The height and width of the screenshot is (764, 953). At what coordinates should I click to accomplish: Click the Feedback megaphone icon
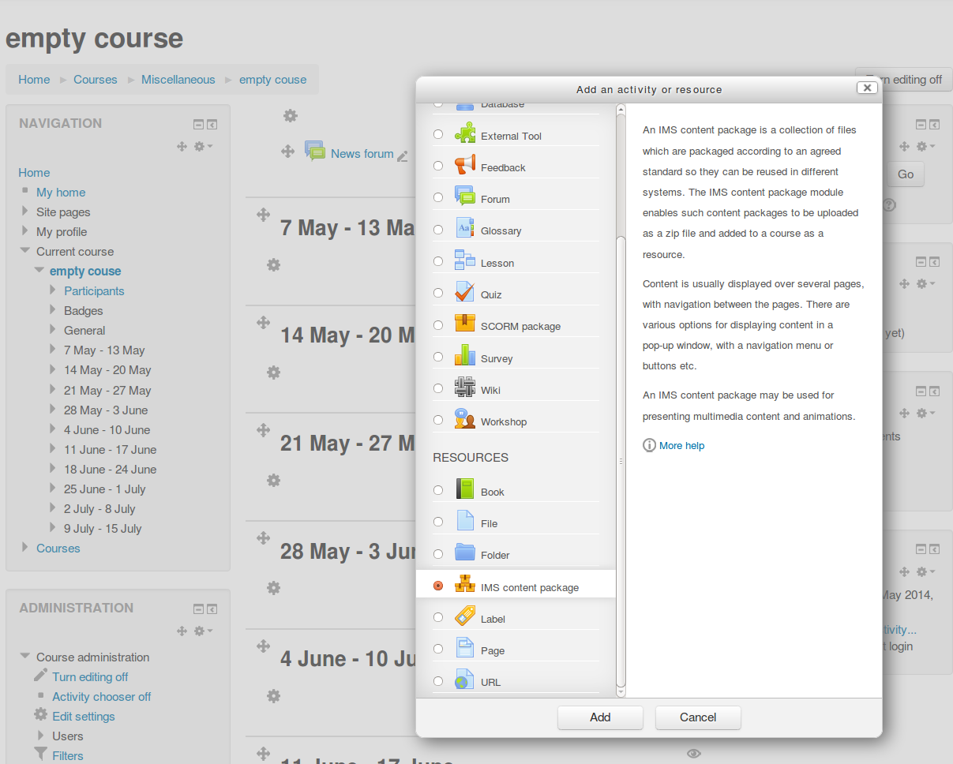pyautogui.click(x=465, y=164)
